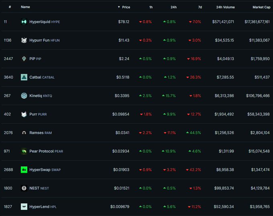Click Hyperliquid 24h volume $571,421,071
Screen dimensions: 273x216
[223, 22]
